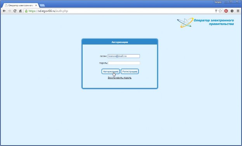This screenshot has width=242, height=146.
Task: Open a new browser tab
Action: pyautogui.click(x=42, y=5)
